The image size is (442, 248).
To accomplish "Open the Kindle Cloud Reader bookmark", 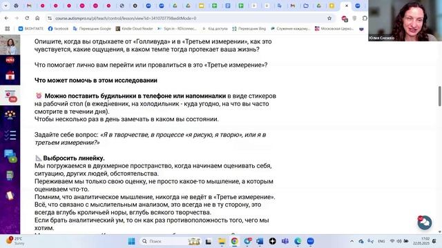I will [134, 29].
